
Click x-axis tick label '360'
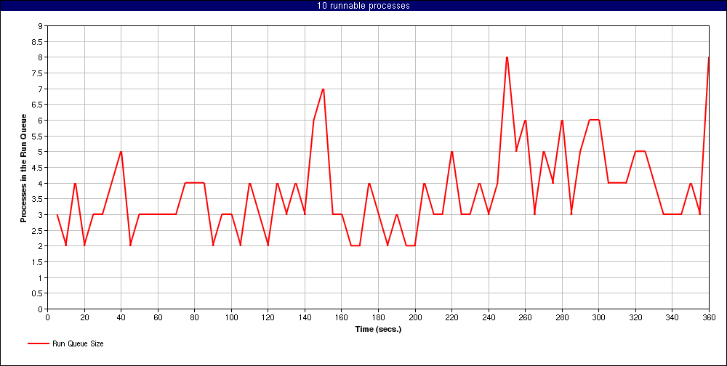709,317
